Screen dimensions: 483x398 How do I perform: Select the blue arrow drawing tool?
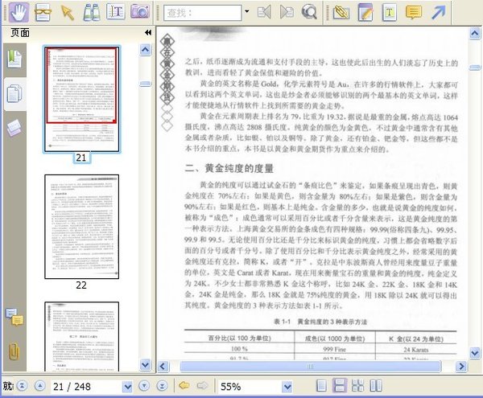click(439, 12)
